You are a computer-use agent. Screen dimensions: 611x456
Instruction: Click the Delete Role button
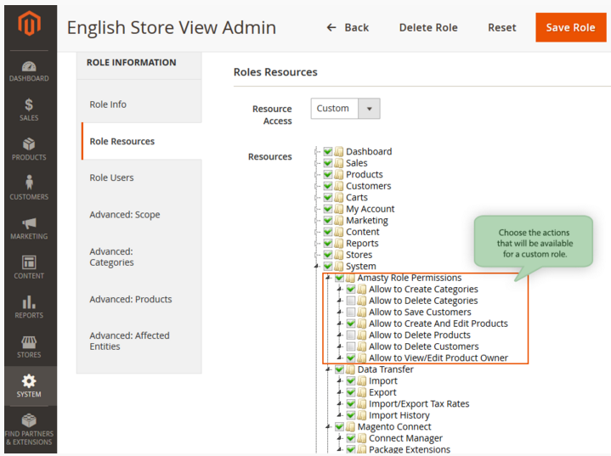(428, 27)
